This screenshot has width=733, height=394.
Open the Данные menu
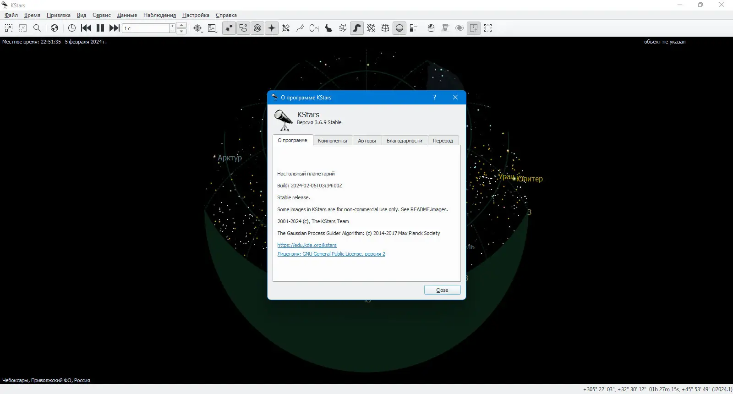[127, 15]
